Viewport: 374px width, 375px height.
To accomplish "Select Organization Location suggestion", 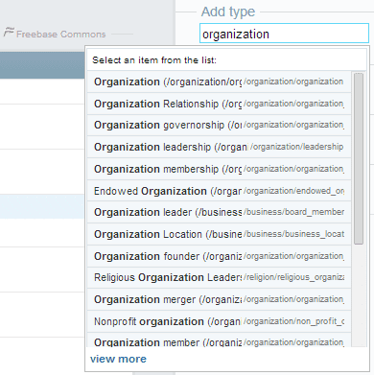I will click(219, 234).
